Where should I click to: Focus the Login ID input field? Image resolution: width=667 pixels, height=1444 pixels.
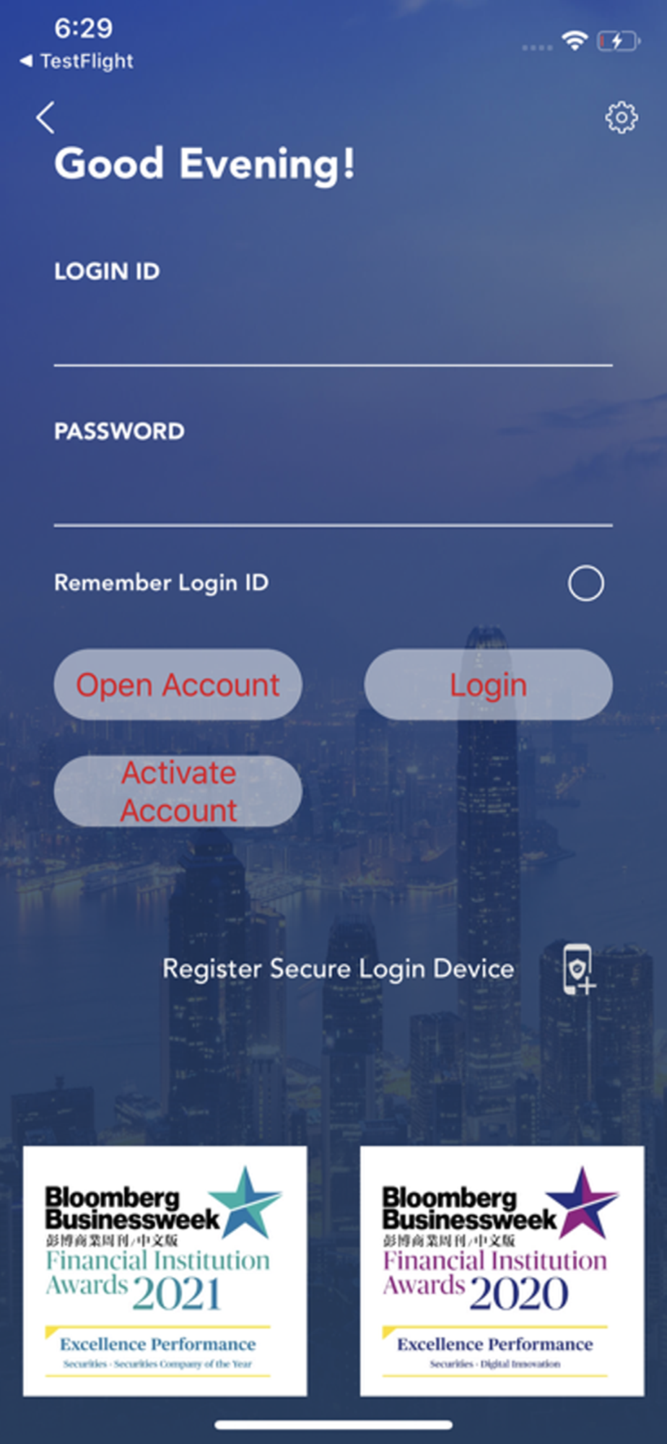(333, 336)
